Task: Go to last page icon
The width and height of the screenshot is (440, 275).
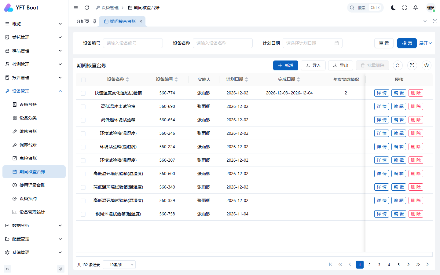Action: tap(428, 265)
